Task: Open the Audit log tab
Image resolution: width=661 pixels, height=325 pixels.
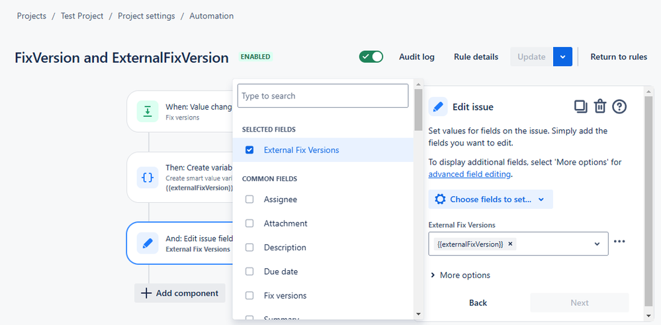Action: tap(417, 57)
